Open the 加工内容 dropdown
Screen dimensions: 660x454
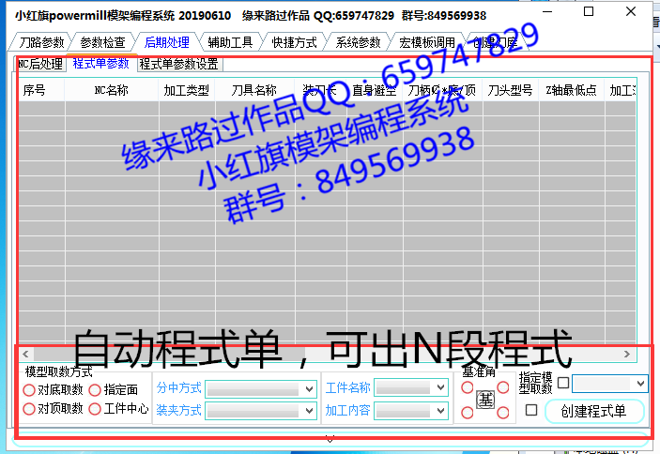440,410
